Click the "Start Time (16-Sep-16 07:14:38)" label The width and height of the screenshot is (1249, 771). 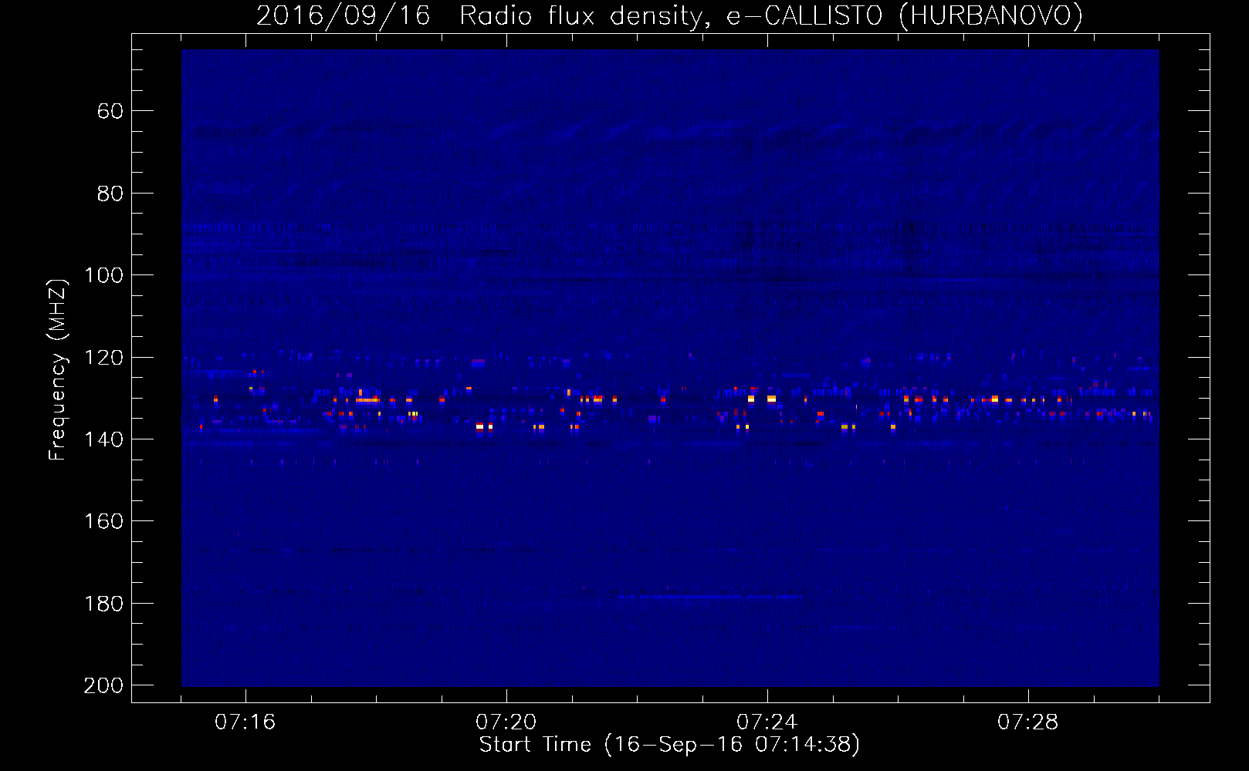[669, 745]
